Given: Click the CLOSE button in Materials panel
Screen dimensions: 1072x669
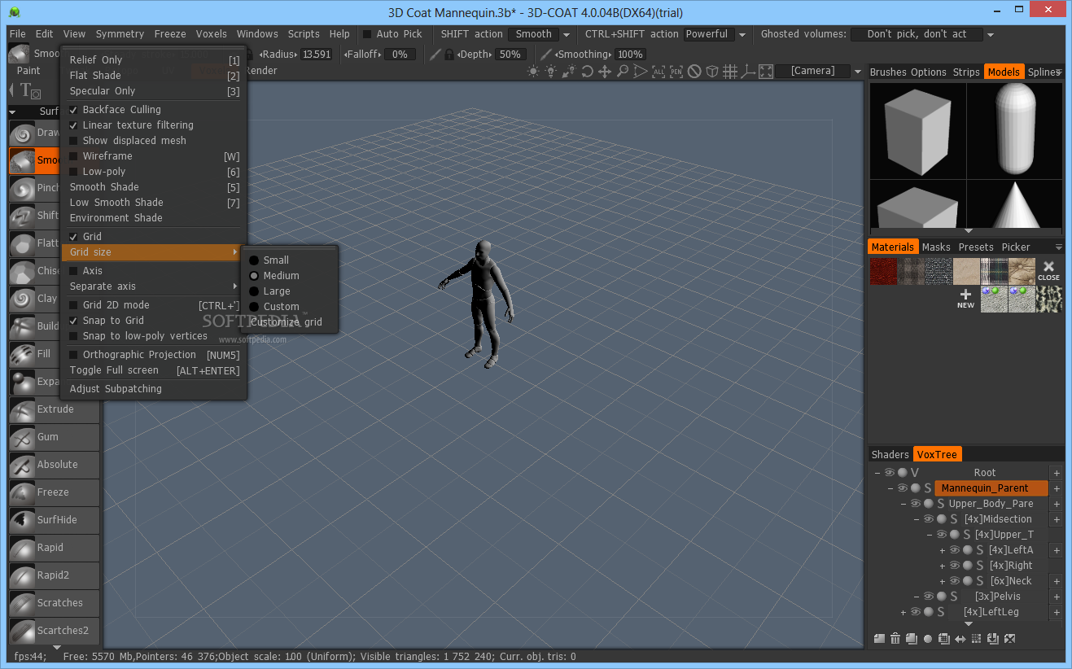Looking at the screenshot, I should 1048,270.
